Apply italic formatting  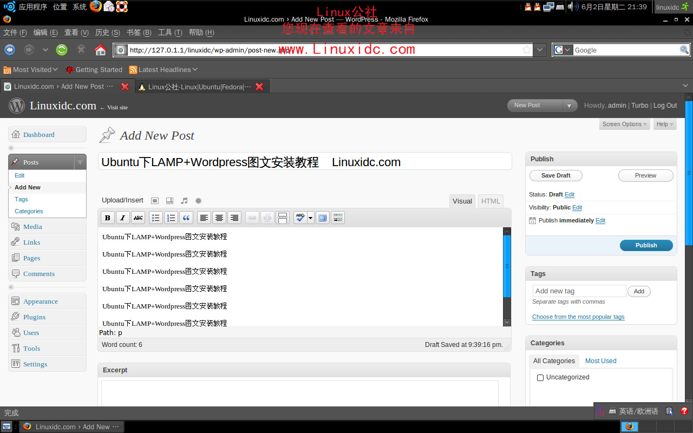123,217
